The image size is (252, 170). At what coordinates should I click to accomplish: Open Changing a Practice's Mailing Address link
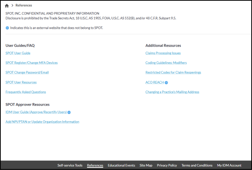point(172,92)
